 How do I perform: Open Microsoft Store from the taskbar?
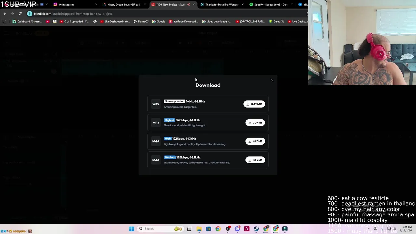[208, 229]
